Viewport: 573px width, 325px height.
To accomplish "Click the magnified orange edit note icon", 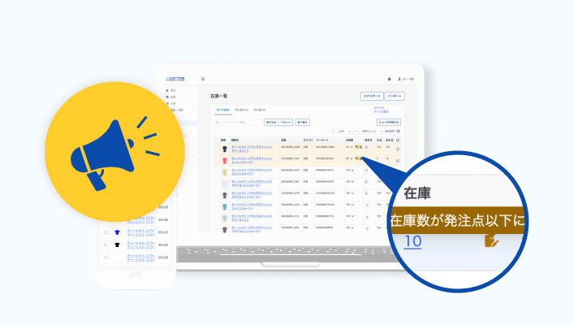I will coord(491,240).
